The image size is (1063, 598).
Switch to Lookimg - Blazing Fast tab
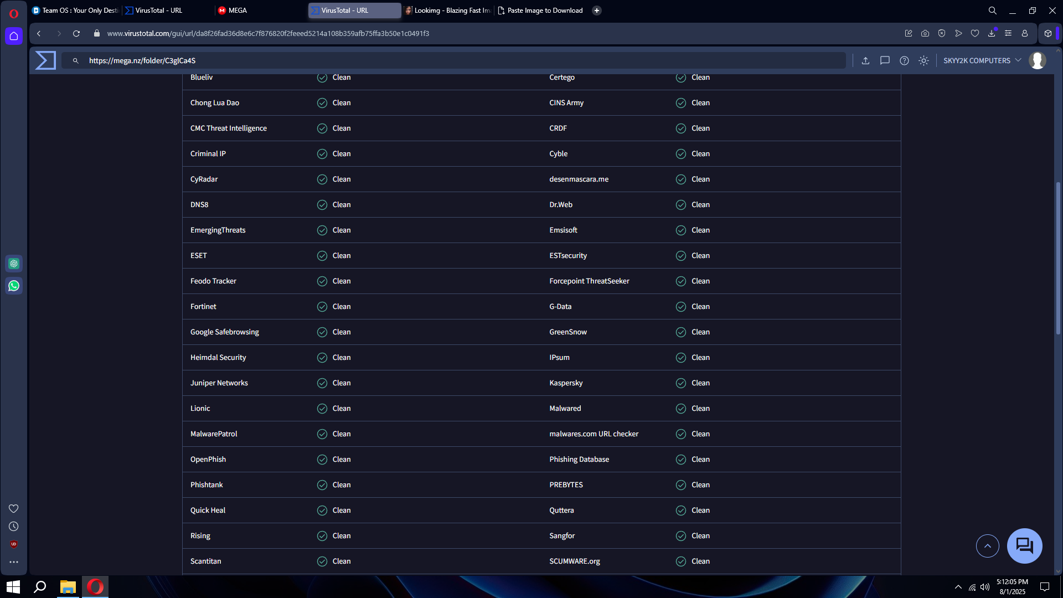point(447,11)
